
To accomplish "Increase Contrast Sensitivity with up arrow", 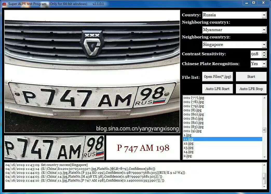I will 264,52.
